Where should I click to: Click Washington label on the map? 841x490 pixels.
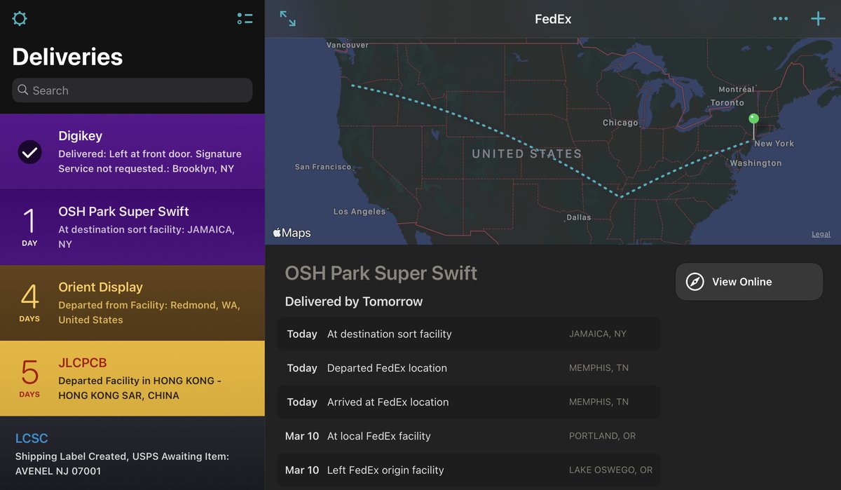(755, 163)
